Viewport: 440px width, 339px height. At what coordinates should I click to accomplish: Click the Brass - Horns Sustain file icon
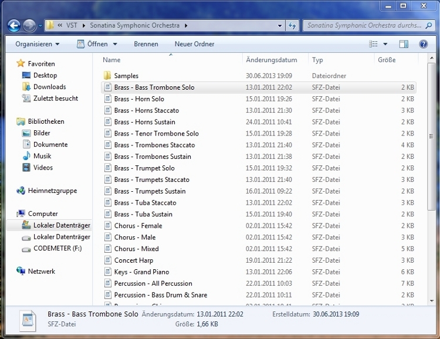click(108, 121)
